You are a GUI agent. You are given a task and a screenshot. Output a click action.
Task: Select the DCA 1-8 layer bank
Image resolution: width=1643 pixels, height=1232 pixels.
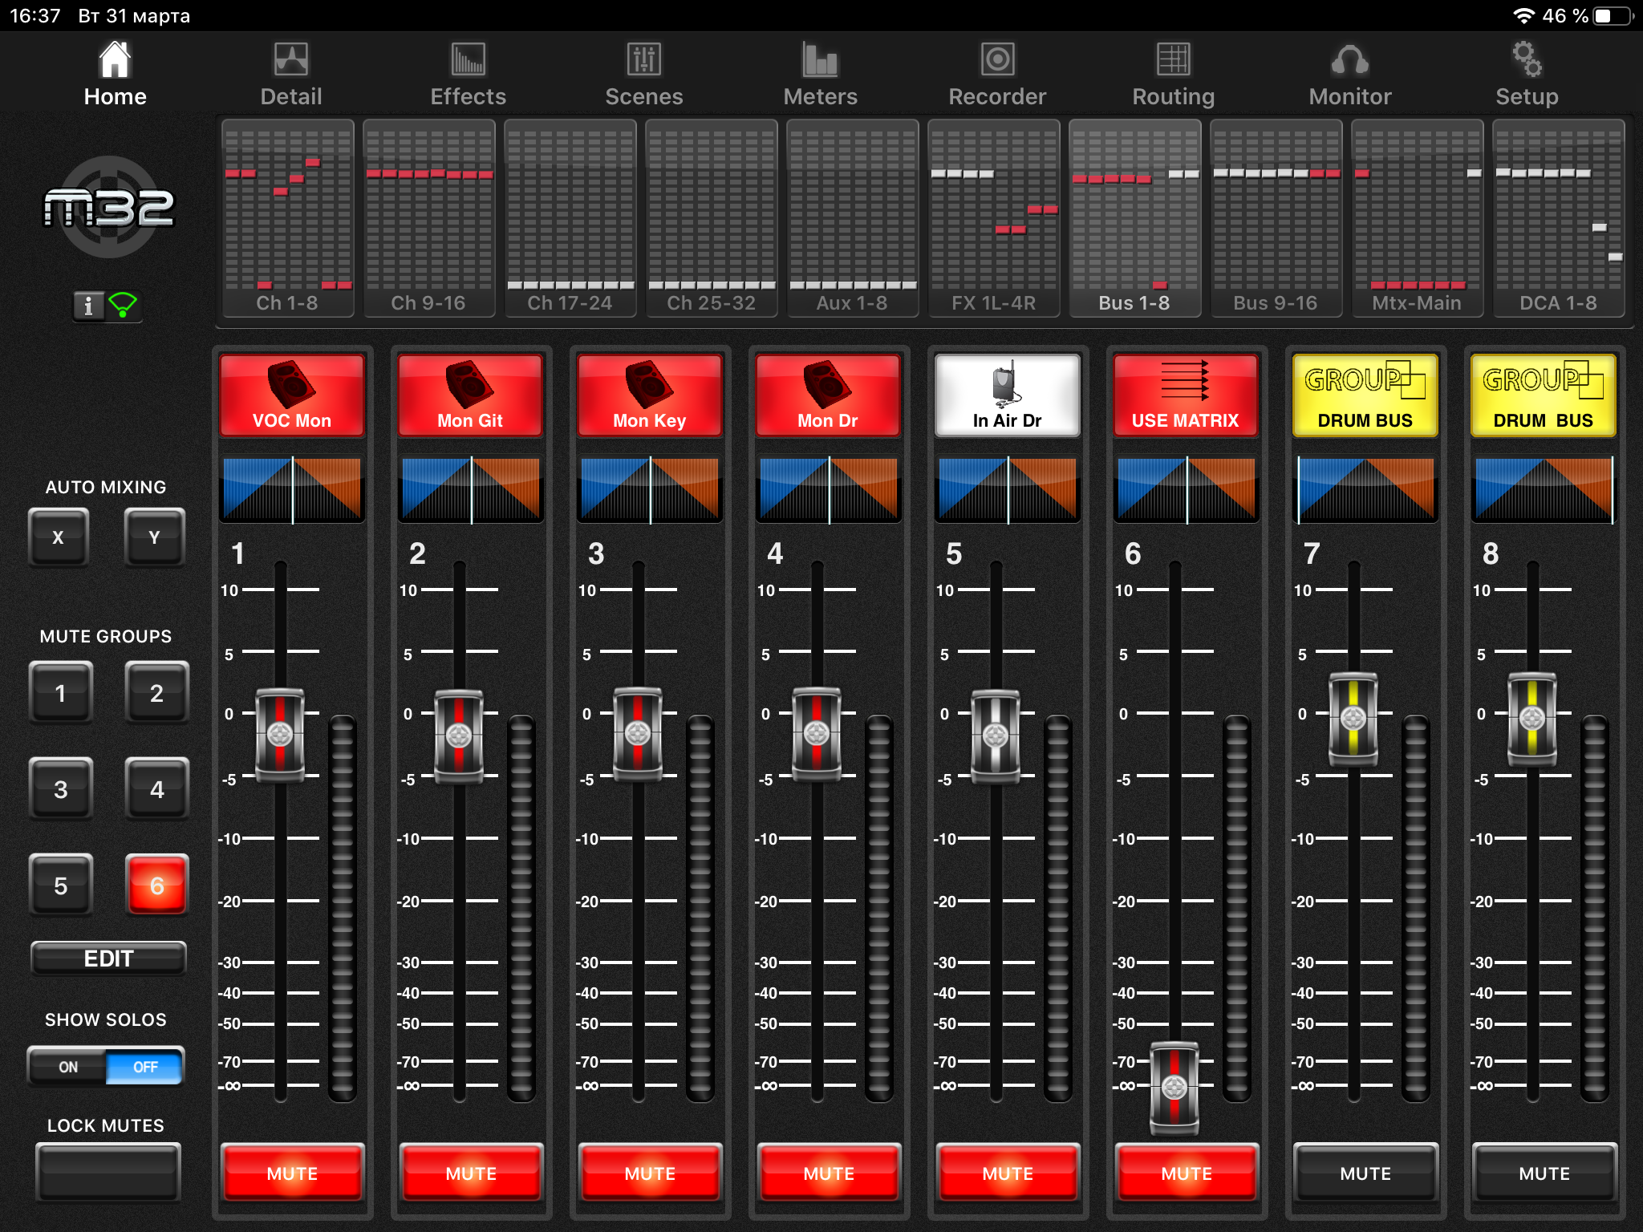click(1558, 218)
